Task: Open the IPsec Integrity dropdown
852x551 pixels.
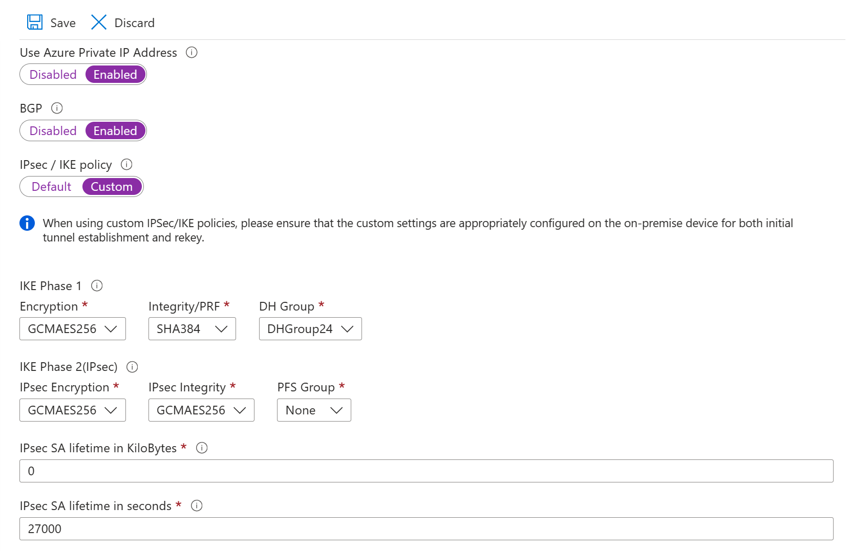Action: click(x=201, y=410)
